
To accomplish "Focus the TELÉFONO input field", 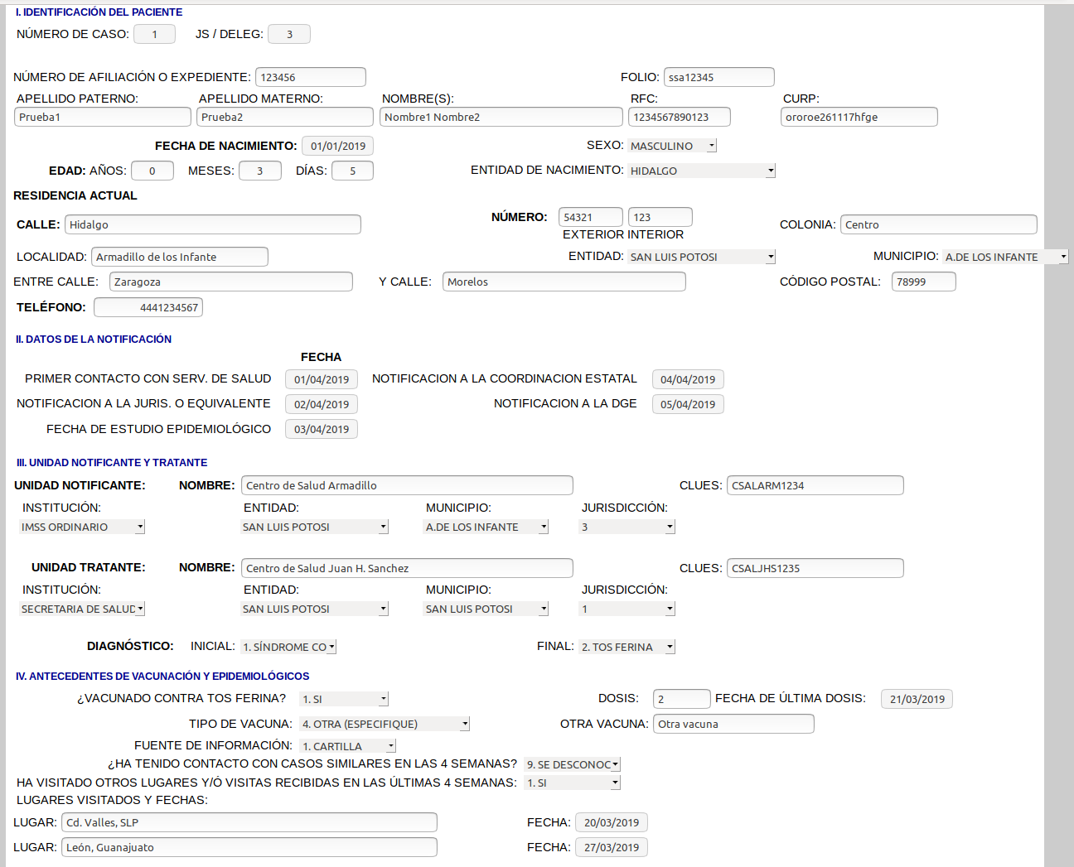I will coord(148,307).
